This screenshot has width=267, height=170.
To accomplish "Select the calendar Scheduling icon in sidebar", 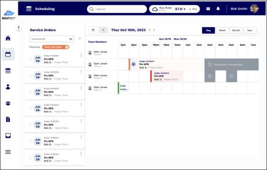I will click(8, 54).
